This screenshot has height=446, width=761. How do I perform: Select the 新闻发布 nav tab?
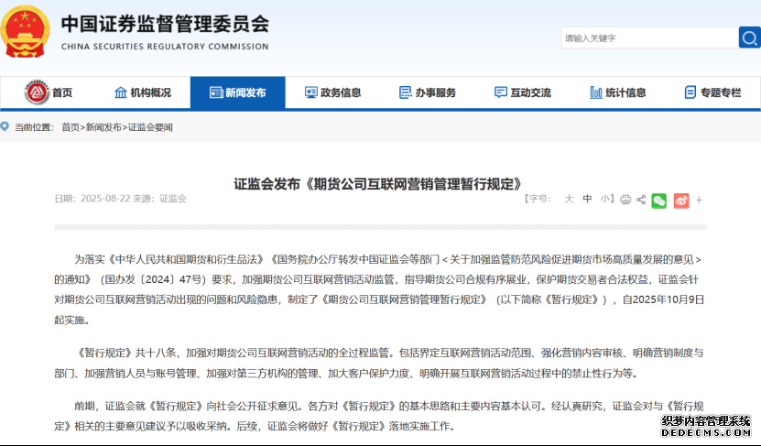point(238,92)
